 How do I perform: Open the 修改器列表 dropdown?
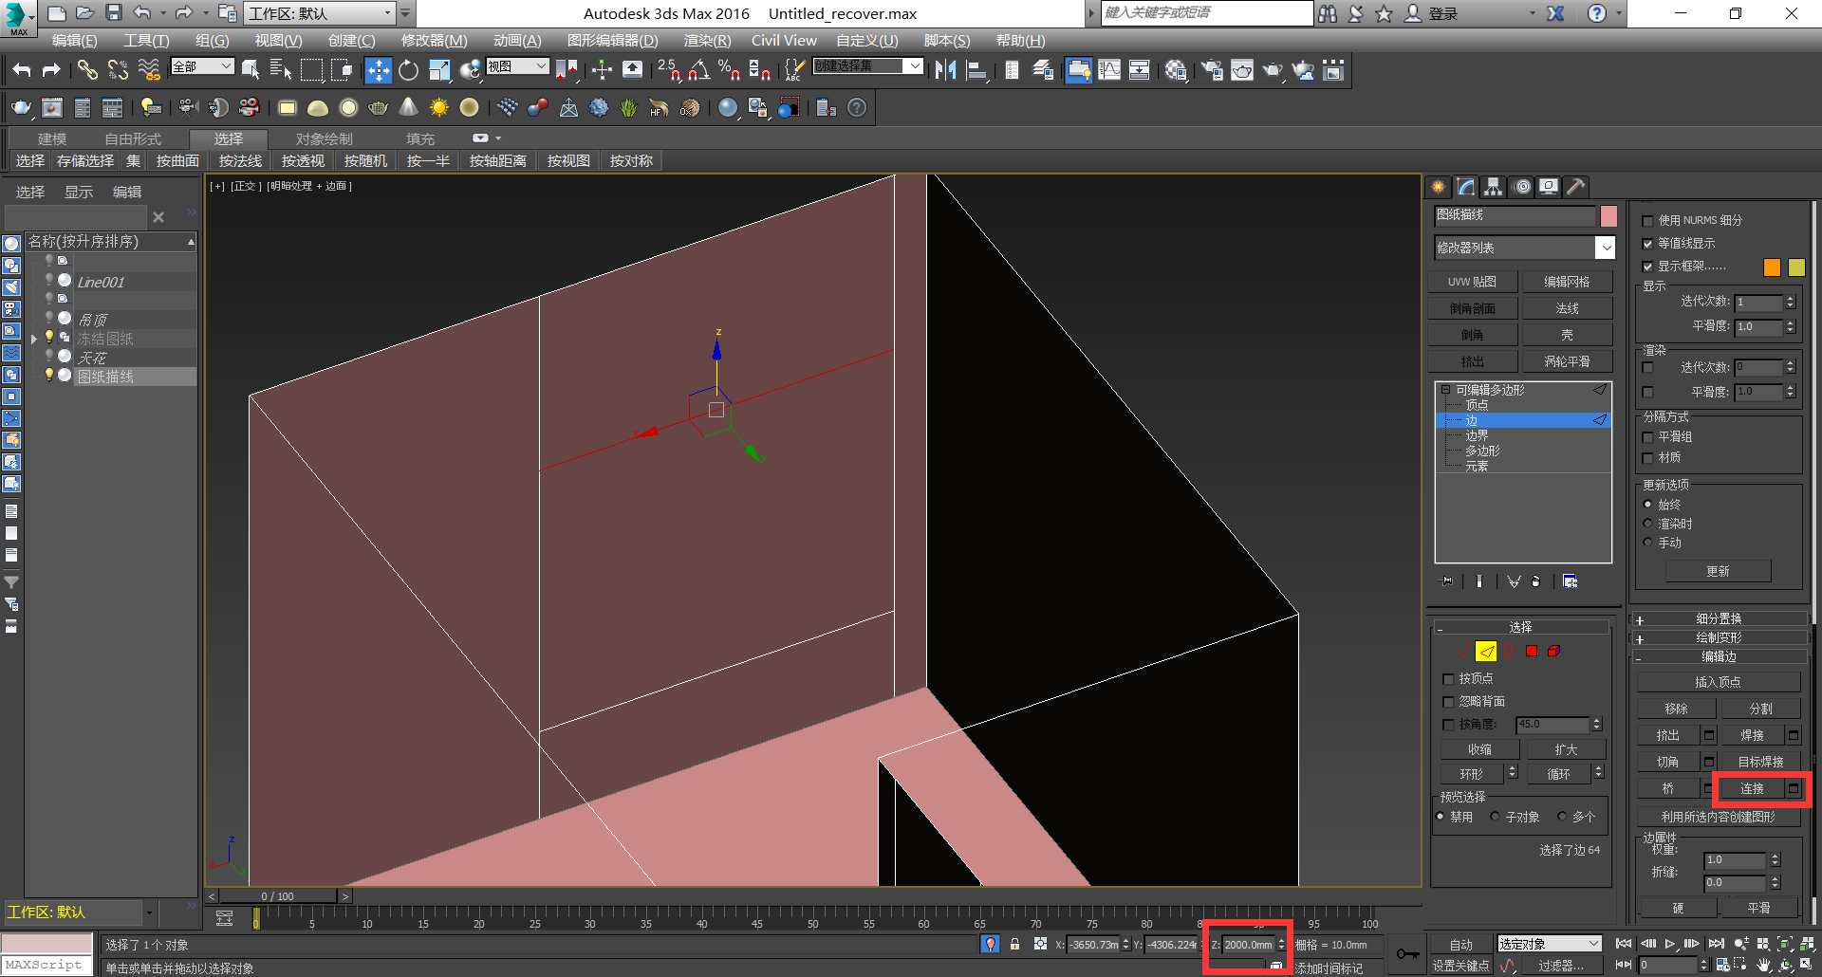(x=1607, y=247)
